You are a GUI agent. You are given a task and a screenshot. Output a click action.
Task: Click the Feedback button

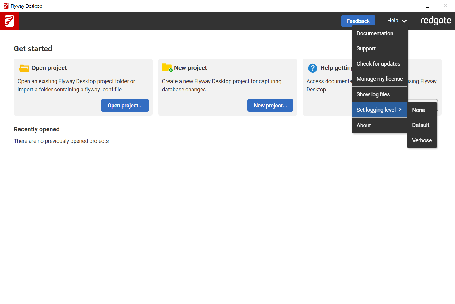click(x=358, y=21)
